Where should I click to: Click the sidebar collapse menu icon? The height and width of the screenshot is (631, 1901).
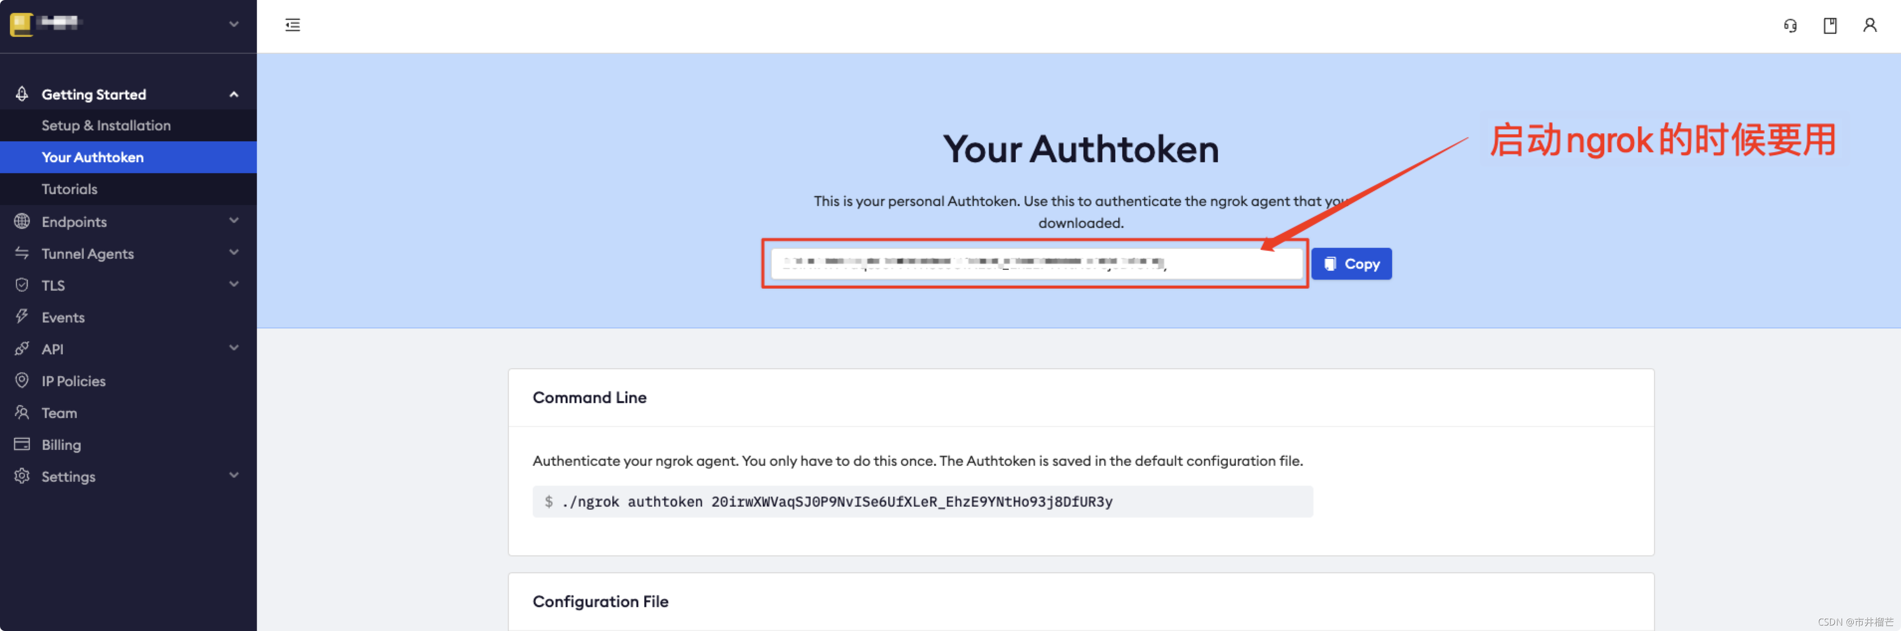tap(292, 25)
